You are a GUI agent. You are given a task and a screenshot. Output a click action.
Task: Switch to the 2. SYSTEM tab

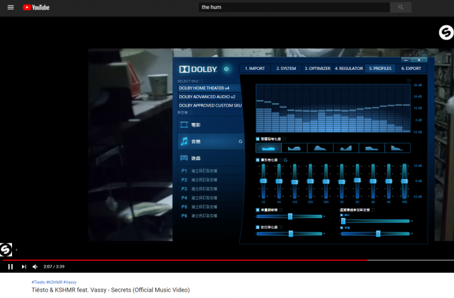286,68
